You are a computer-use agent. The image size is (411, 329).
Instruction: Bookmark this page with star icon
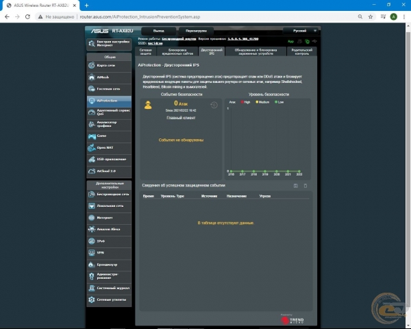(371, 16)
